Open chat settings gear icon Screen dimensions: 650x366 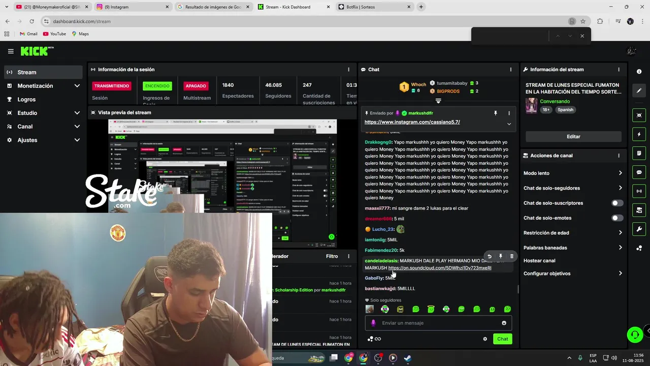pyautogui.click(x=485, y=339)
